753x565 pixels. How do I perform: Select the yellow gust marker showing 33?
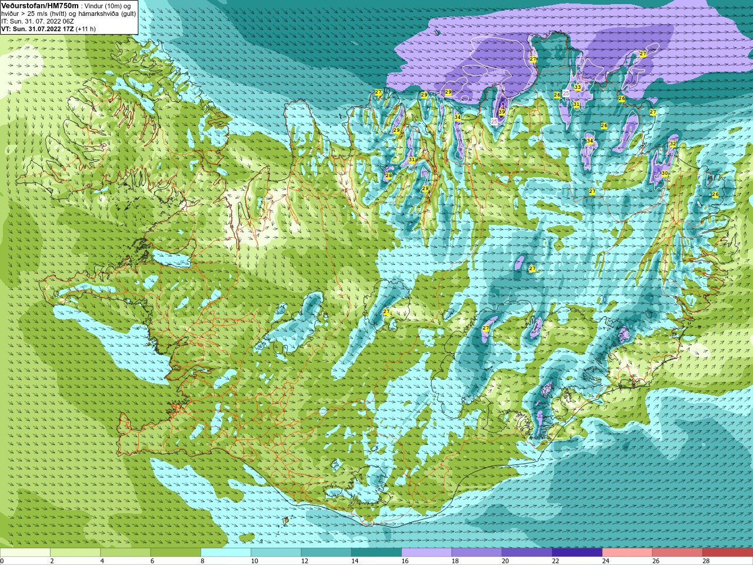(x=578, y=88)
